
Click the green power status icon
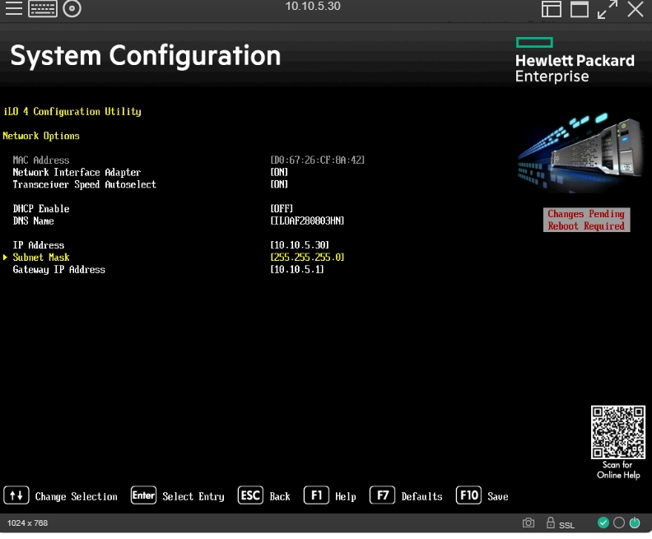[x=635, y=523]
